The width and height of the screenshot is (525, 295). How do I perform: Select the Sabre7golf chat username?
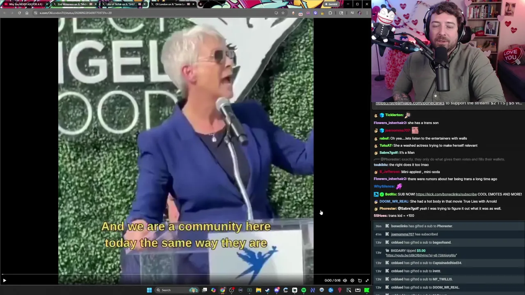tap(389, 153)
